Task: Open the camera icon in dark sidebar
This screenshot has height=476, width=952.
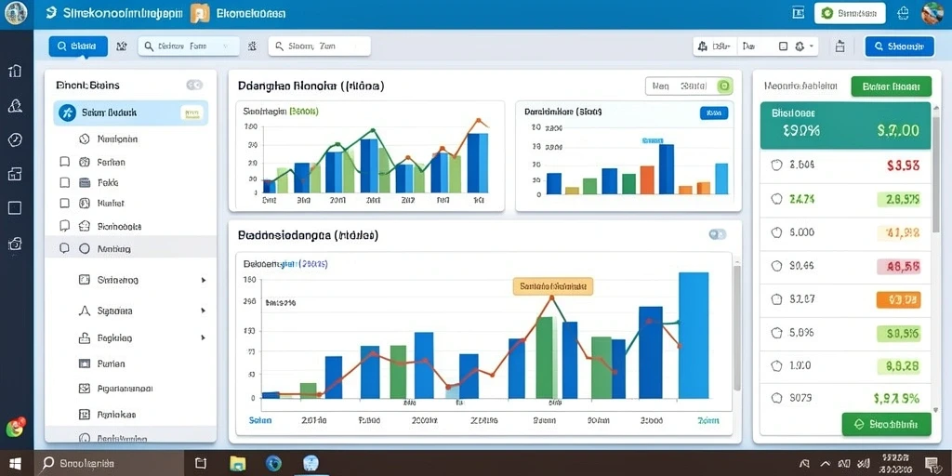Action: (x=15, y=245)
